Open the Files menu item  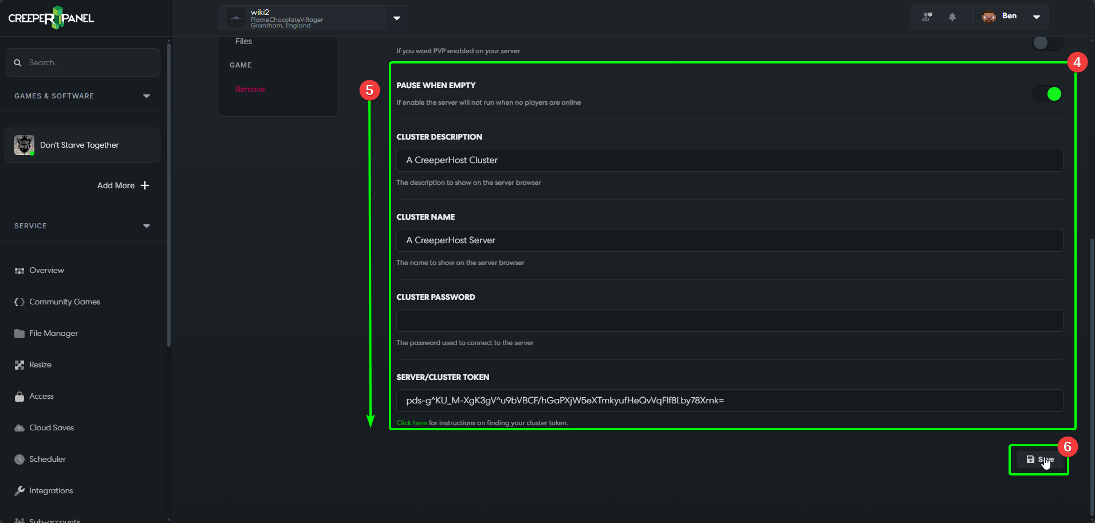(243, 41)
